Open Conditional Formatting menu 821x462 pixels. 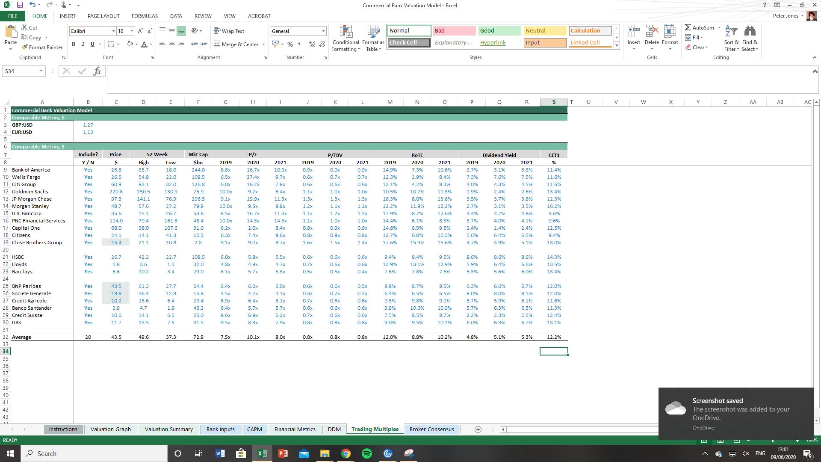(x=346, y=38)
